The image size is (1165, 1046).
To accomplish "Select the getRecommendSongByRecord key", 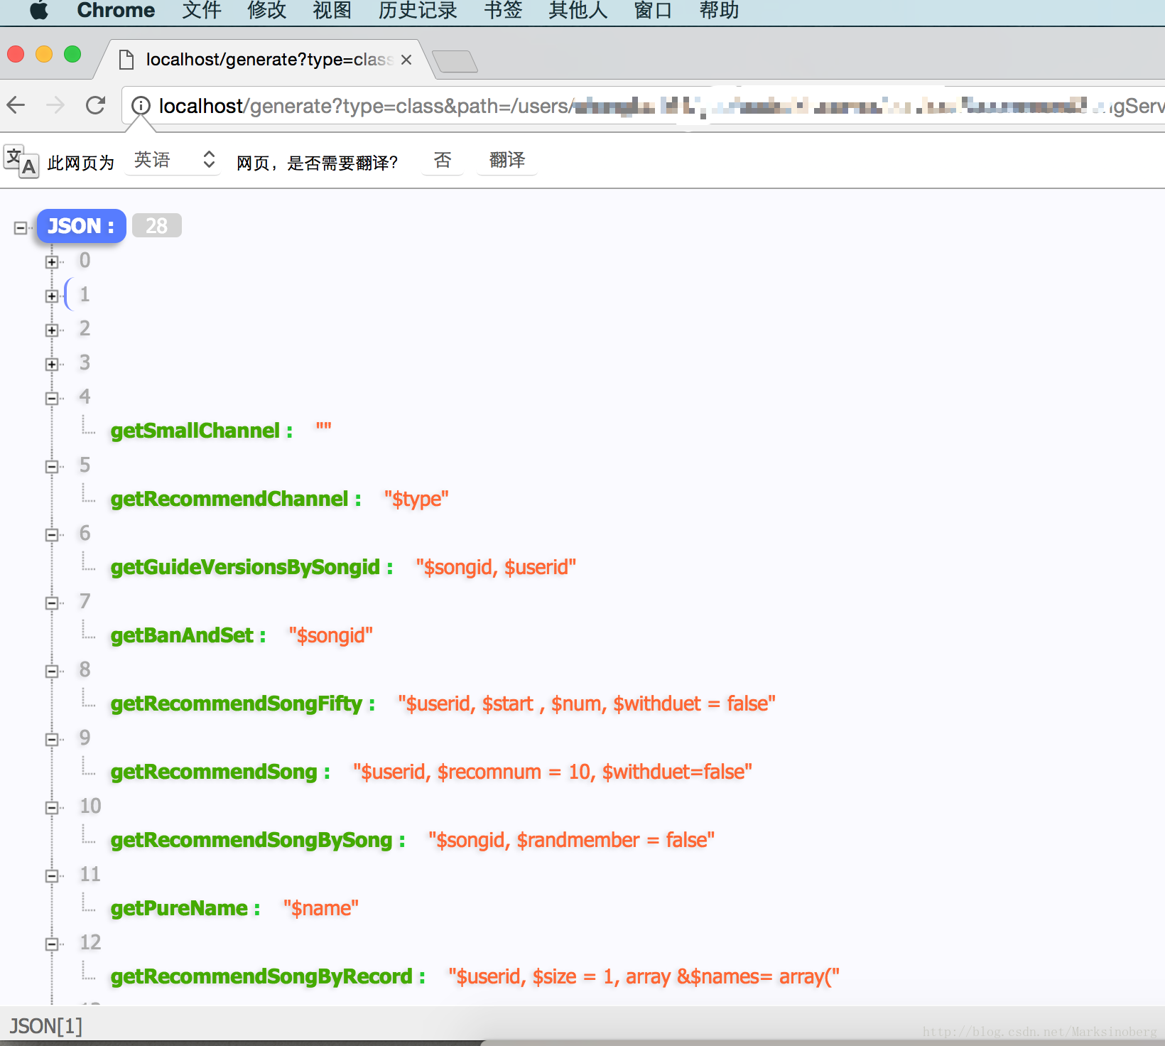I will (x=261, y=976).
